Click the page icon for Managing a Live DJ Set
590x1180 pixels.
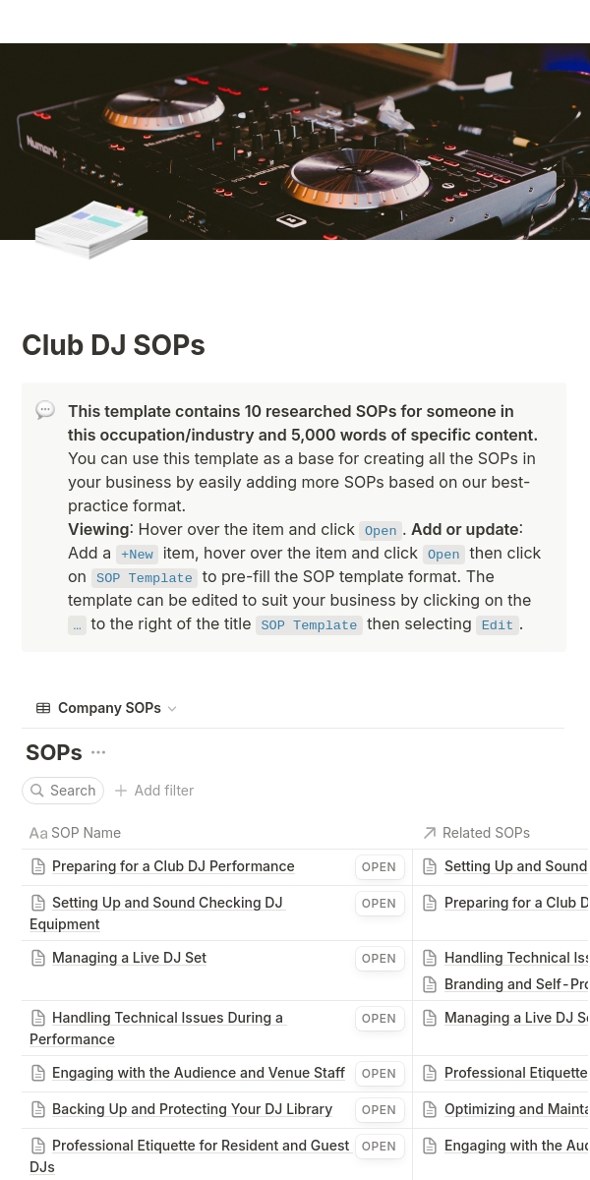(x=38, y=958)
